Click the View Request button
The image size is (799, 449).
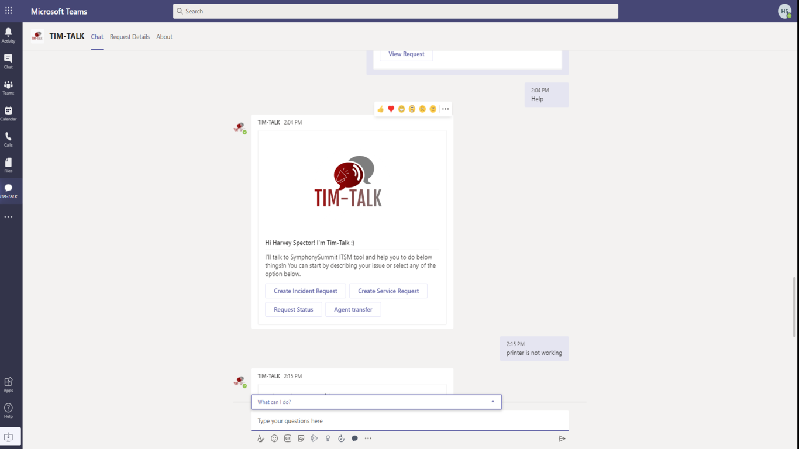(x=407, y=54)
